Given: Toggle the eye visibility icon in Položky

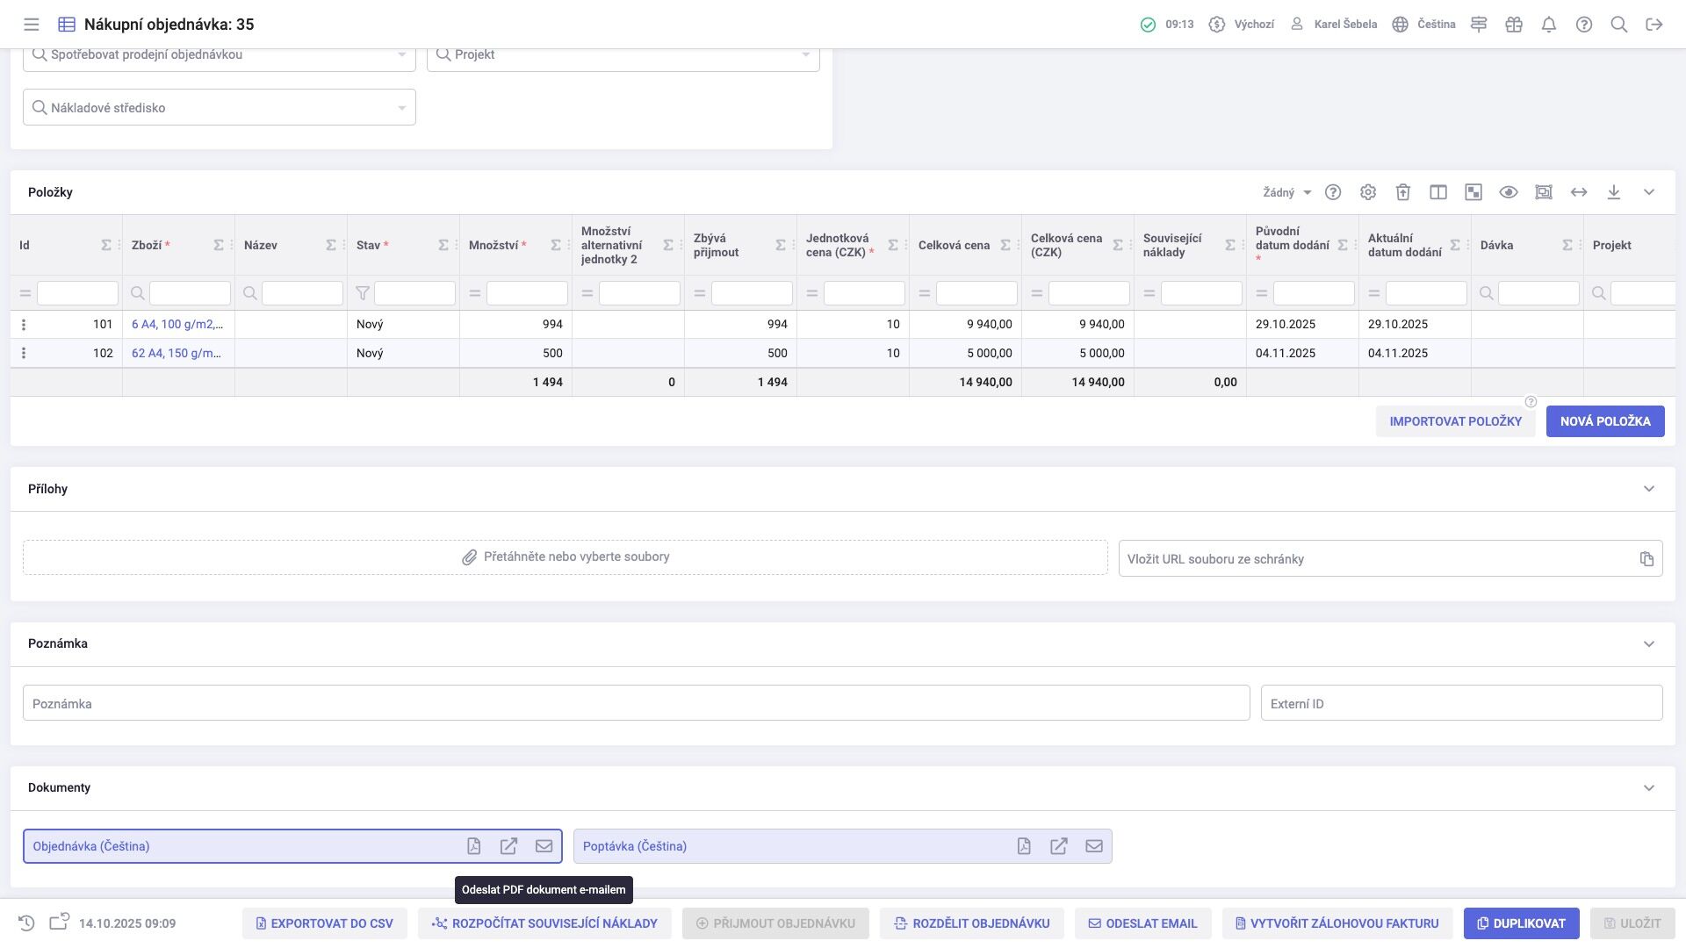Looking at the screenshot, I should coord(1509,192).
